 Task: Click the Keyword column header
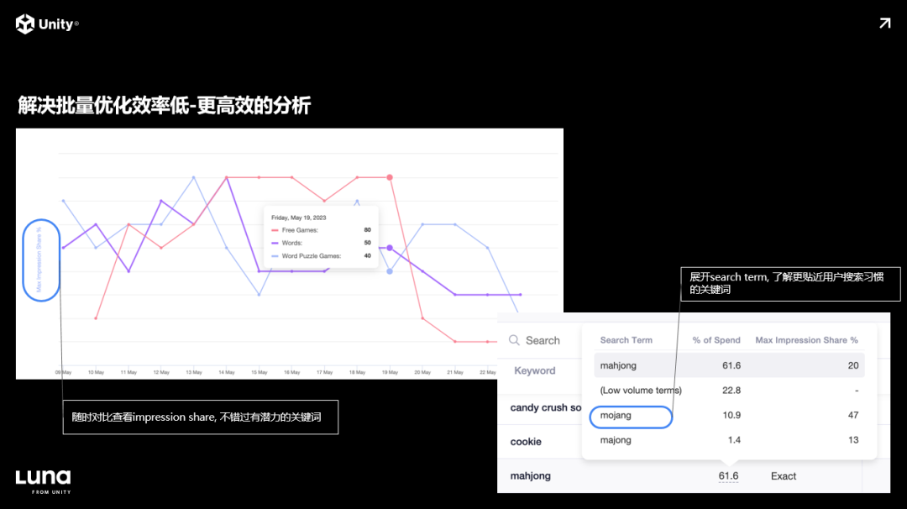coord(534,370)
